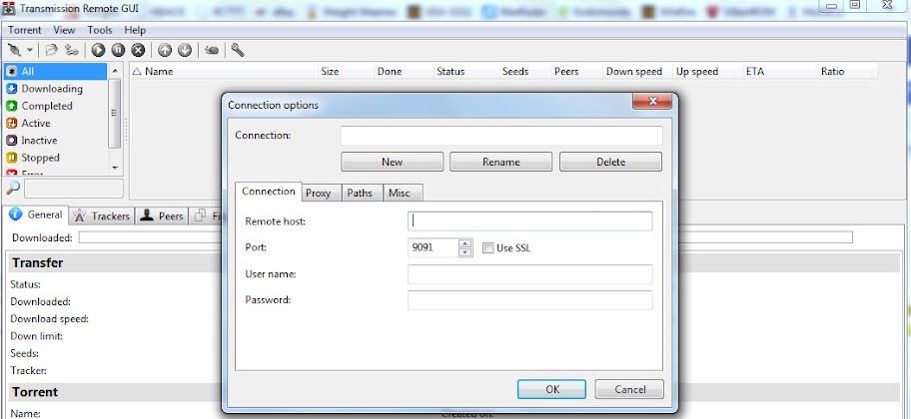Switch to the General tab
Viewport: 911px width, 419px height.
pos(37,214)
